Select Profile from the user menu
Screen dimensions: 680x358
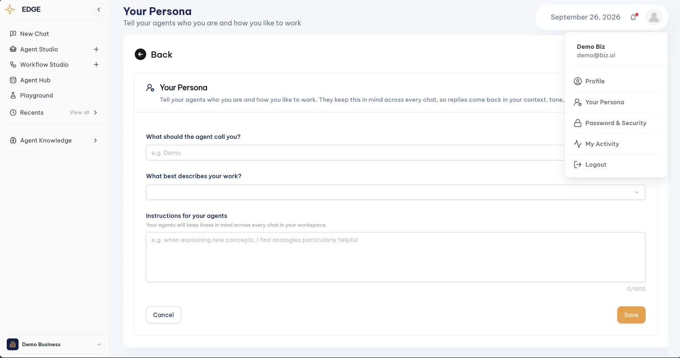coord(616,81)
